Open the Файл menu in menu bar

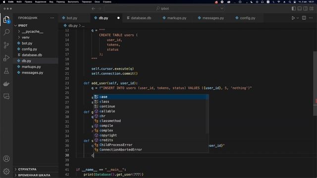(x=19, y=2)
